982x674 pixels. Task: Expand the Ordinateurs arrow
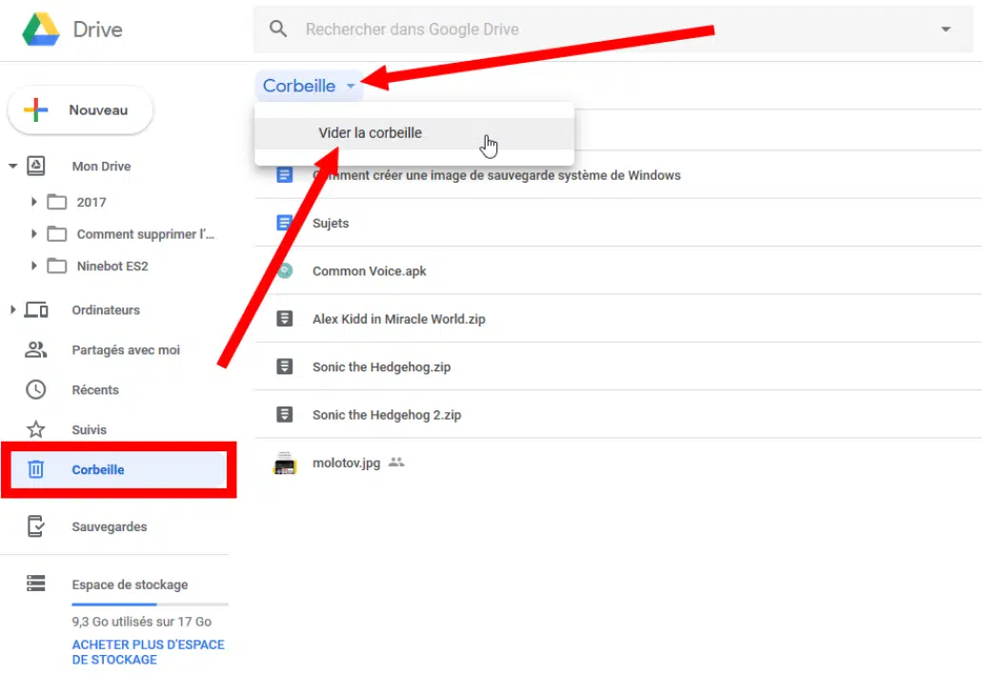click(12, 309)
